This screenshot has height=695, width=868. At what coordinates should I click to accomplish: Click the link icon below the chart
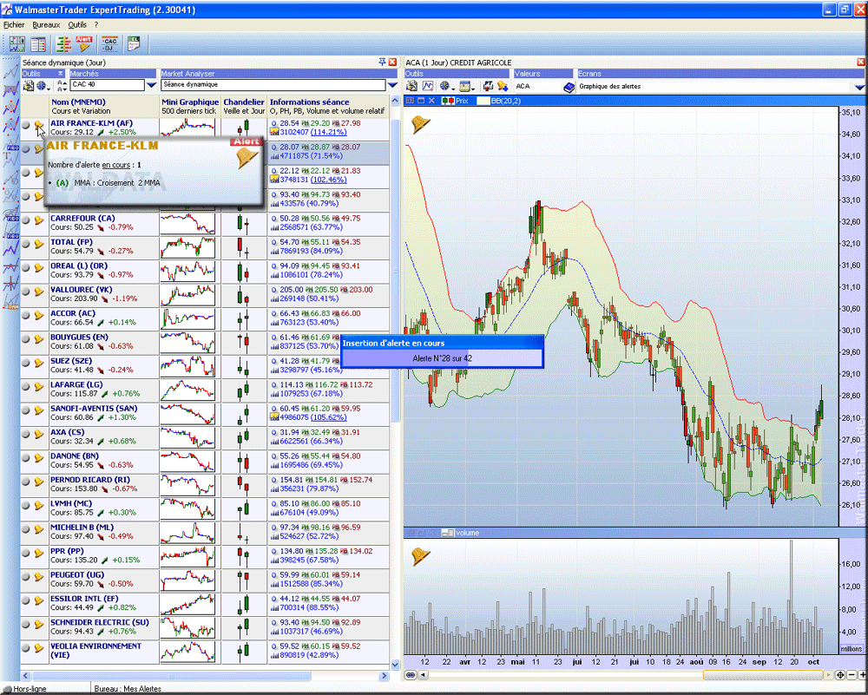pyautogui.click(x=411, y=675)
